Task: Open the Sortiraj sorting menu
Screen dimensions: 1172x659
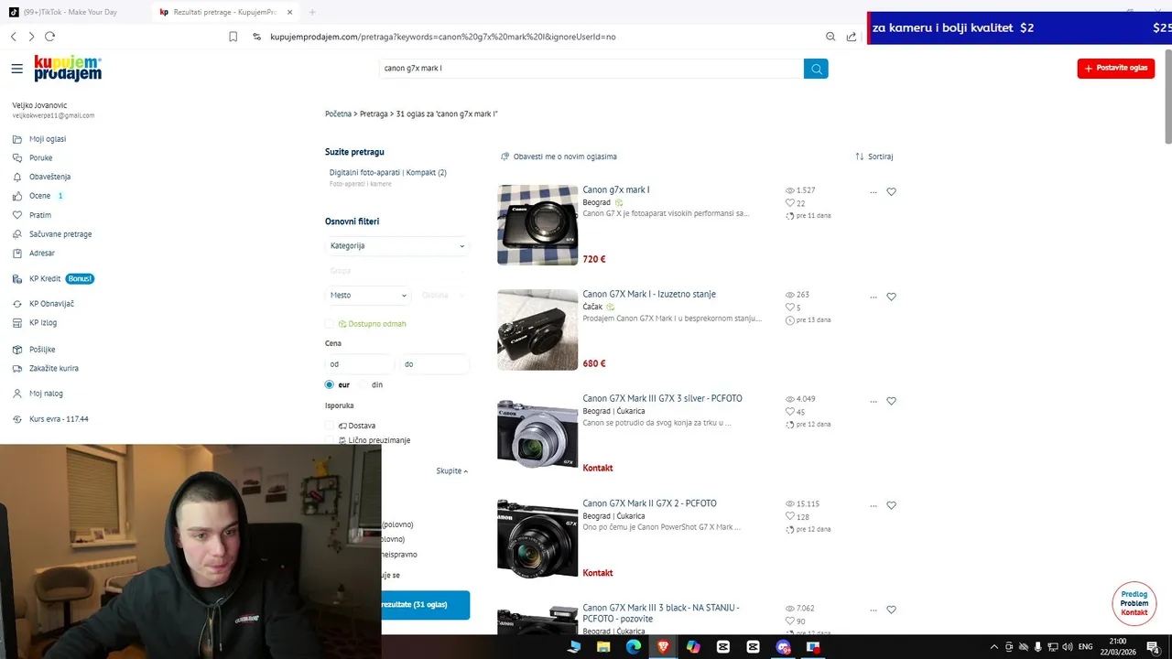Action: 874,157
